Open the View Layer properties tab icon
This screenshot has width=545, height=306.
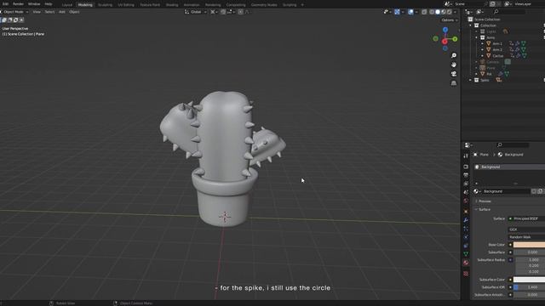tap(466, 184)
